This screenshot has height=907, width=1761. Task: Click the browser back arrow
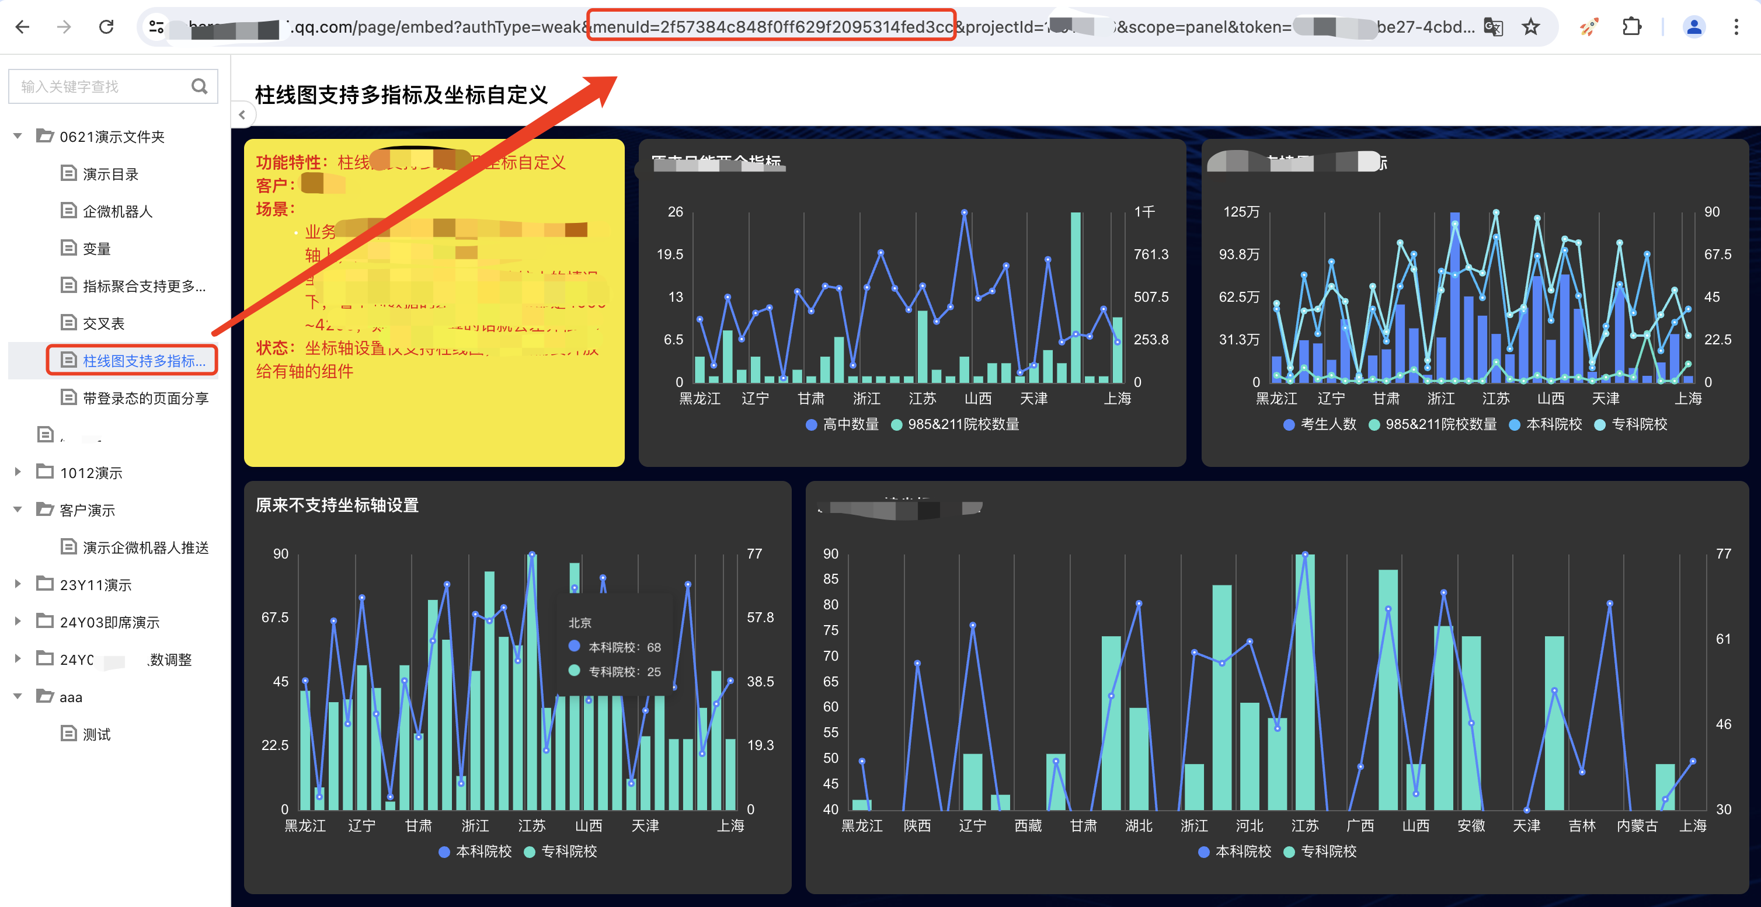[x=23, y=27]
